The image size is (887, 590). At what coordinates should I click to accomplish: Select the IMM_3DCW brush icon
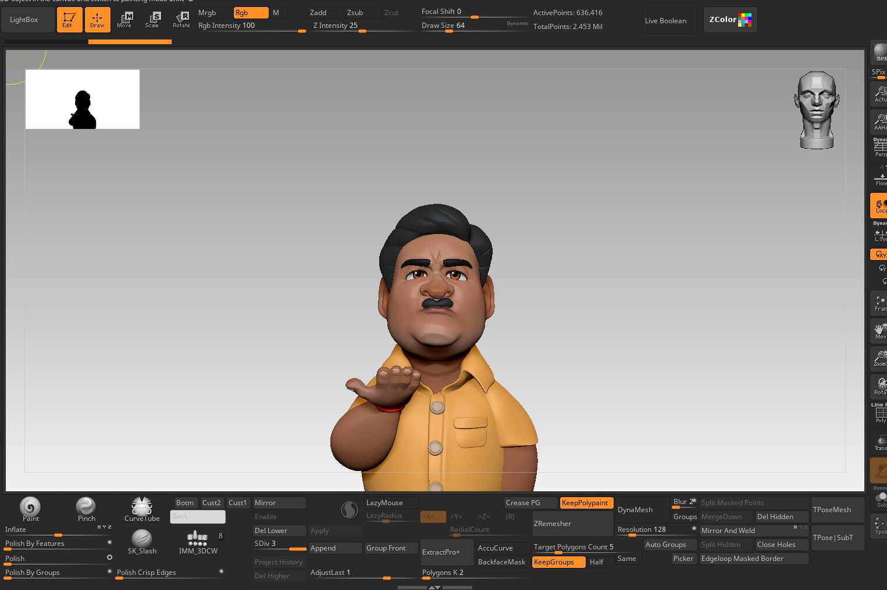pos(198,542)
